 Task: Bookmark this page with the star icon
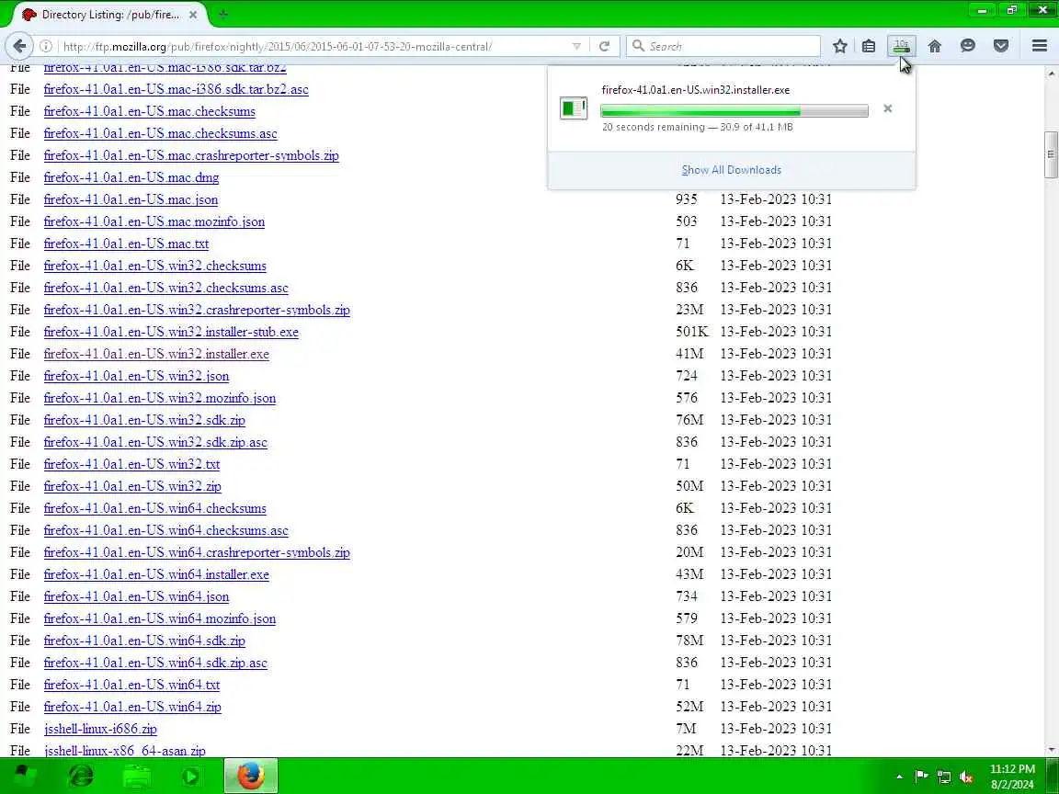839,46
